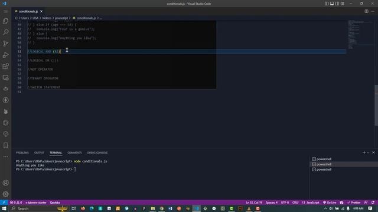Open the Accounts menu icon
The image size is (378, 212).
(5, 183)
